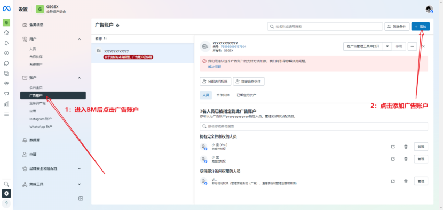This screenshot has width=443, height=210.
Task: Open ads megaphone icon in left rail
Action: tap(6, 94)
